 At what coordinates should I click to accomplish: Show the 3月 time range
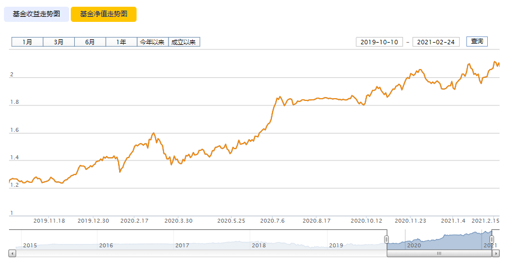point(58,42)
